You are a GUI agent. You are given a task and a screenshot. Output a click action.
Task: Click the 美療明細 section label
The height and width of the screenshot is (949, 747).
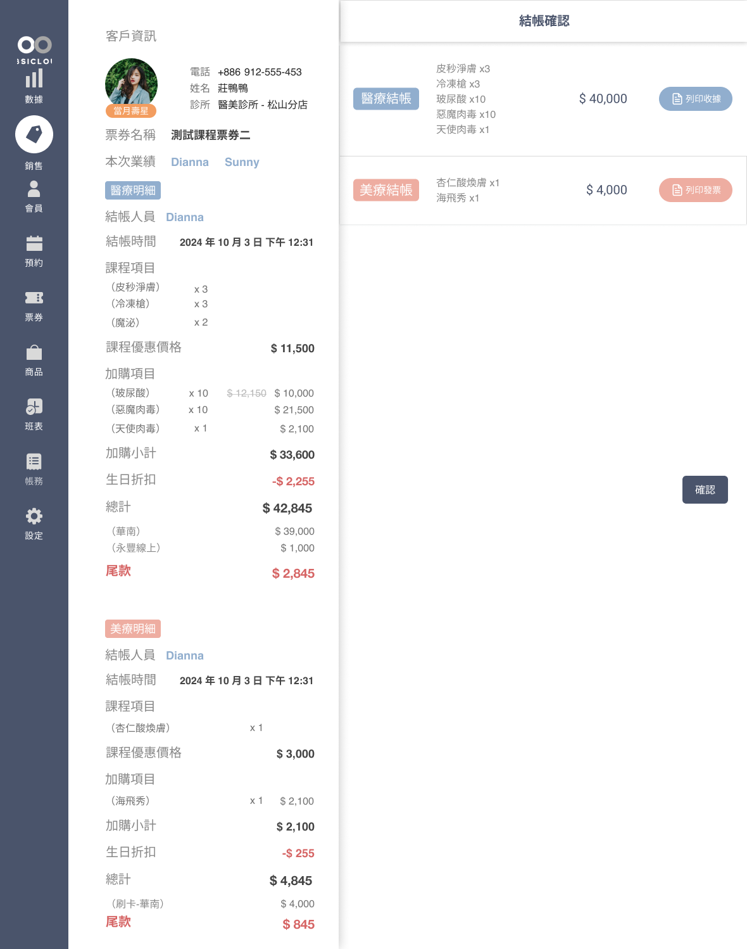133,629
